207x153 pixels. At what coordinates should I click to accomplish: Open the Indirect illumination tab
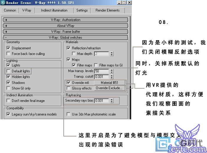click(54, 10)
